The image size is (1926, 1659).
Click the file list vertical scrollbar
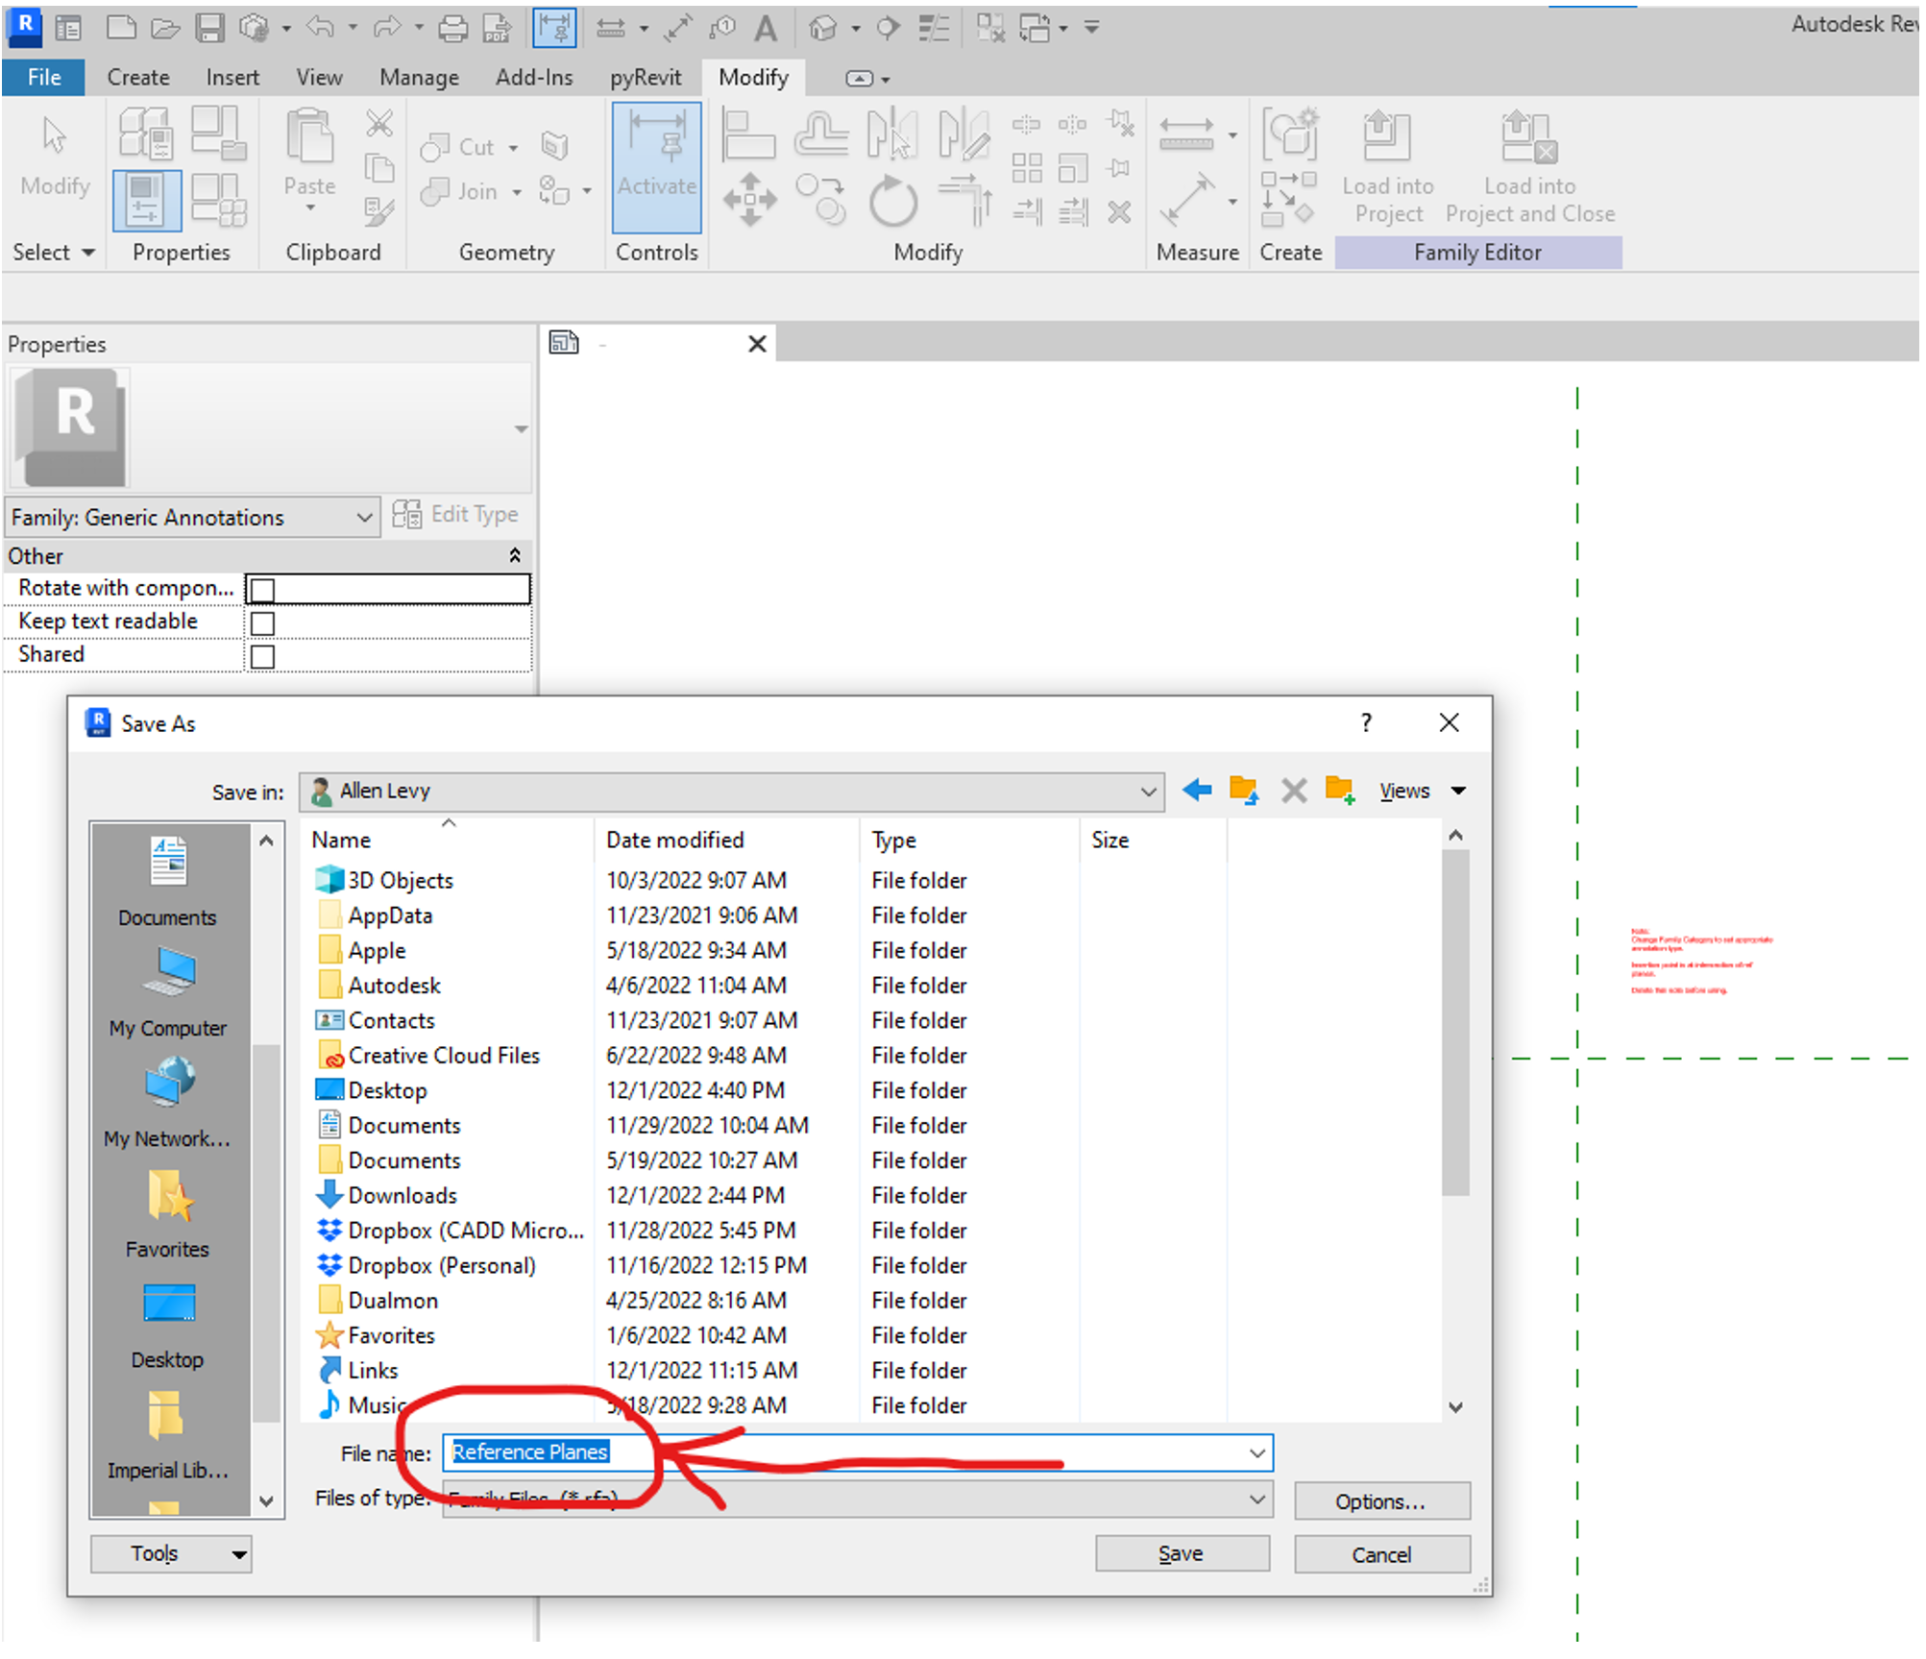pos(1456,1023)
